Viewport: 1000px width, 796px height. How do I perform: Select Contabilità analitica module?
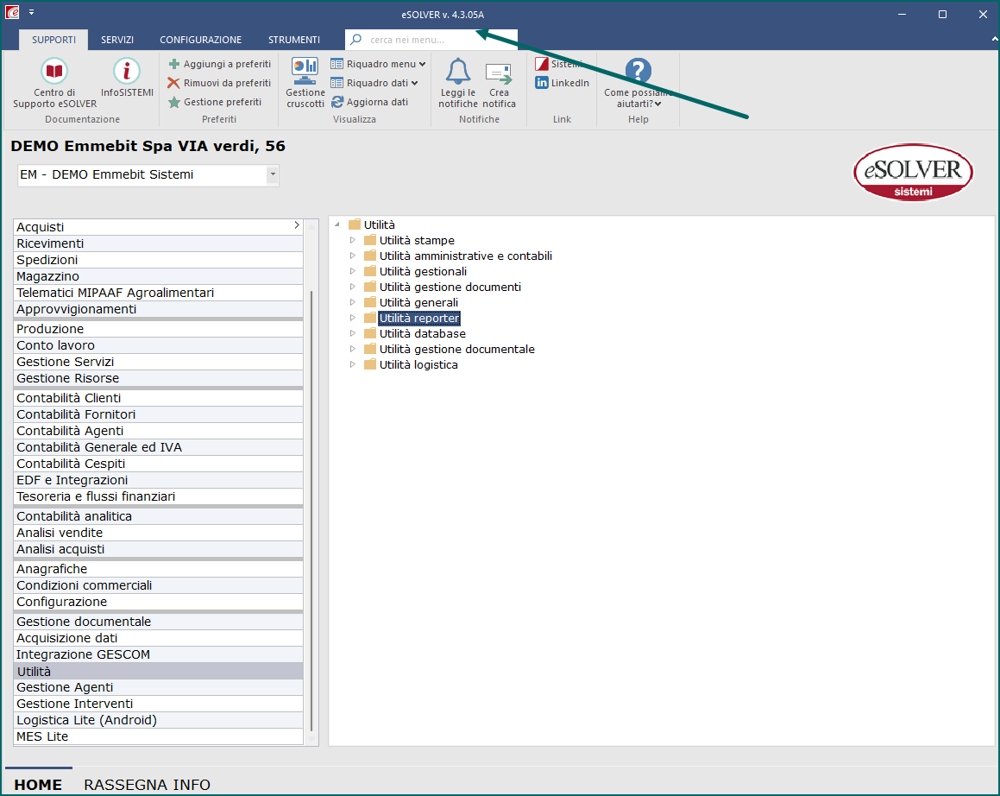158,516
